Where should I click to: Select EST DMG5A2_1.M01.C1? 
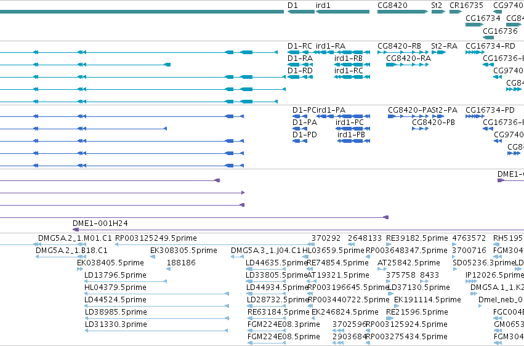[75, 238]
